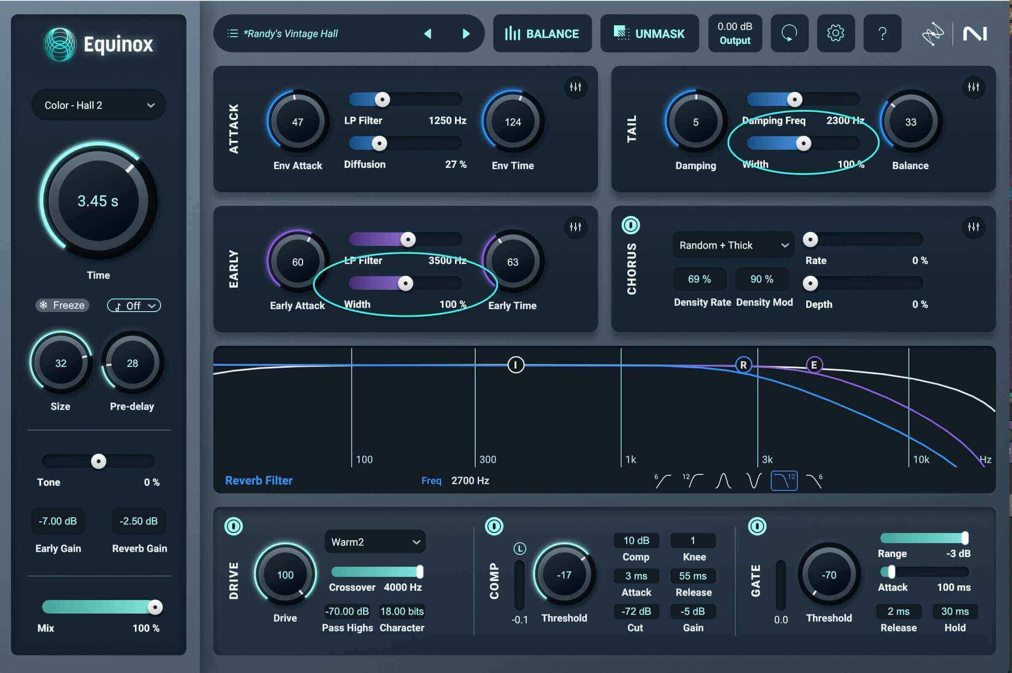Open Early section advanced settings icon
Viewport: 1012px width, 673px height.
point(576,227)
